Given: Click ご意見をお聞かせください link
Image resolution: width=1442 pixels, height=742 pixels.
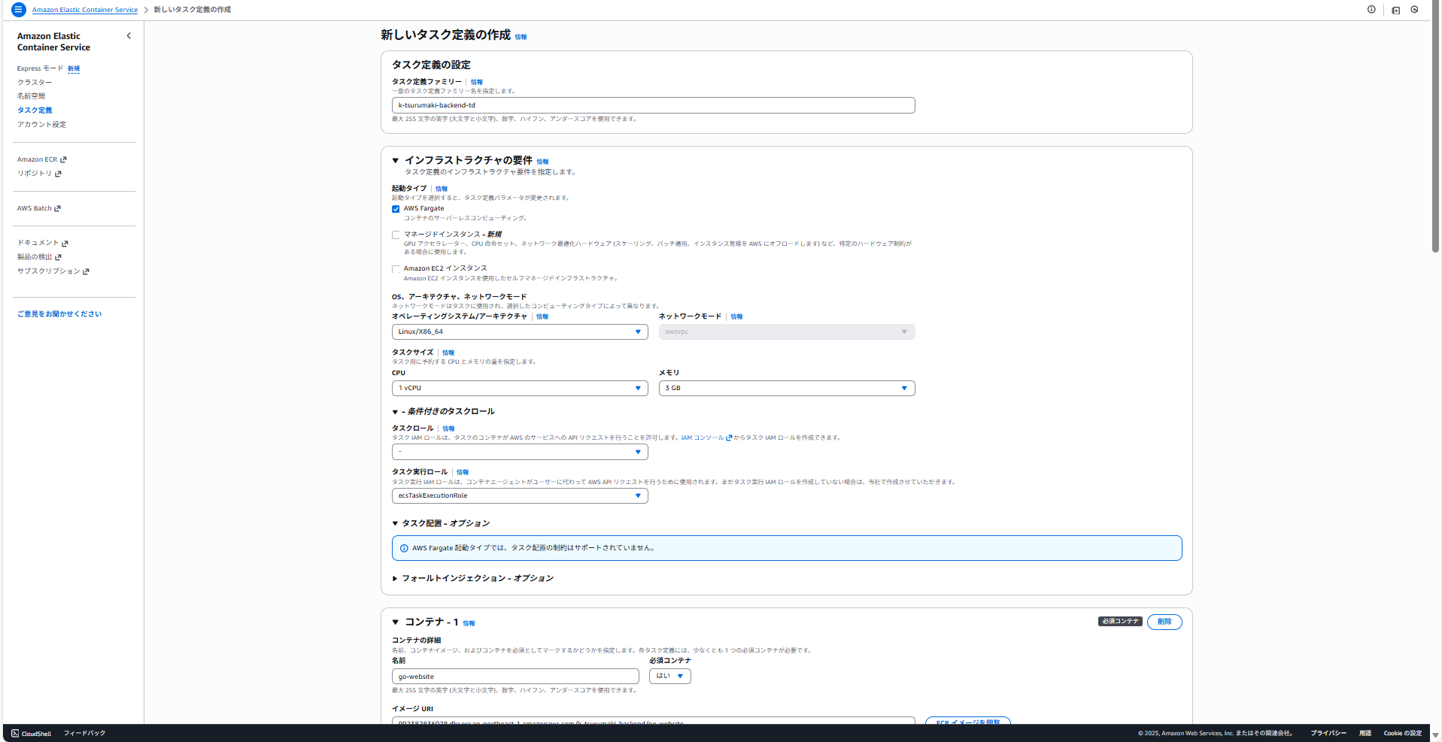Looking at the screenshot, I should pyautogui.click(x=59, y=314).
